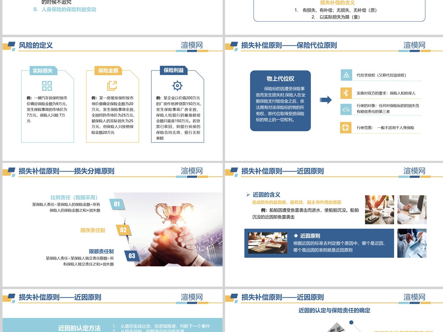Image resolution: width=443 pixels, height=332 pixels.
Task: Click the lifebuoy icon beside 行使范围
Action: coord(346,128)
